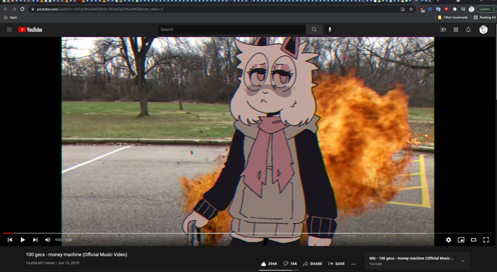Click the 0:03 / 2:30 time display
This screenshot has width=497, height=272.
[x=63, y=240]
